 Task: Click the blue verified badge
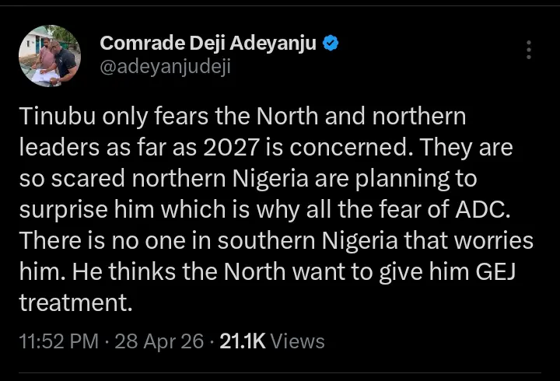(331, 44)
